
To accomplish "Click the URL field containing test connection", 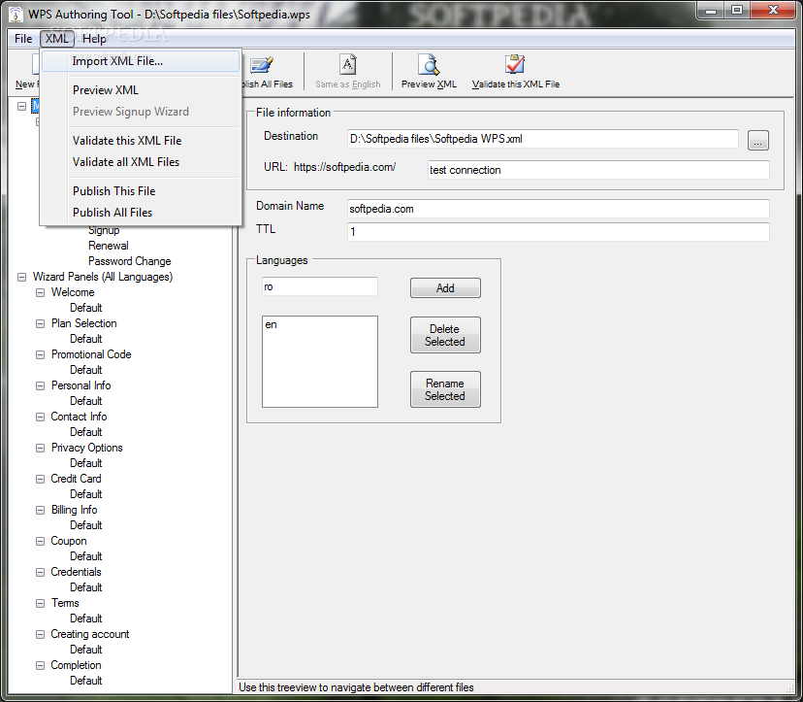I will pyautogui.click(x=598, y=170).
